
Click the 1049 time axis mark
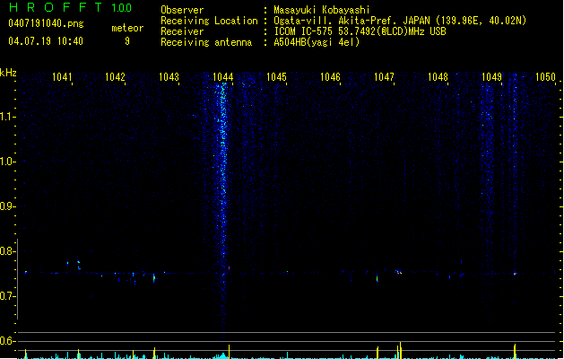click(491, 77)
